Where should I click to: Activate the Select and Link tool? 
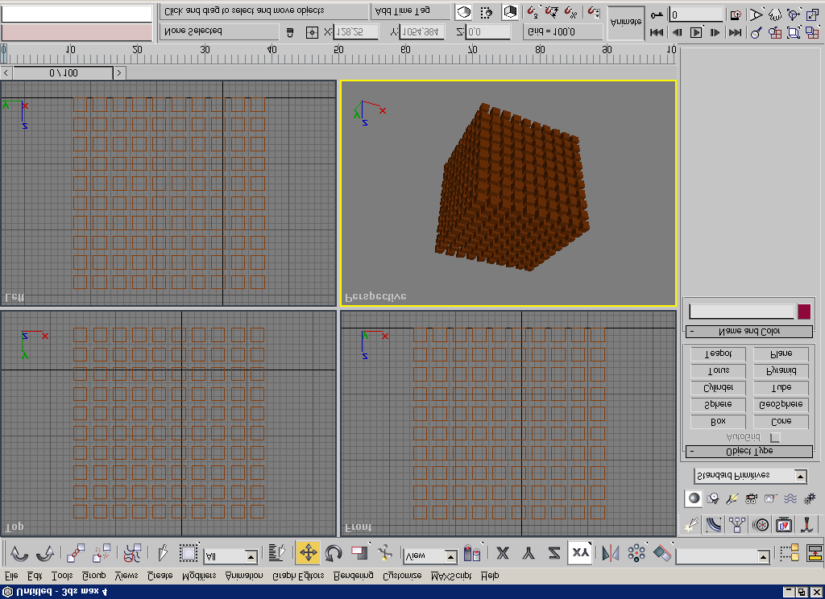pos(76,553)
